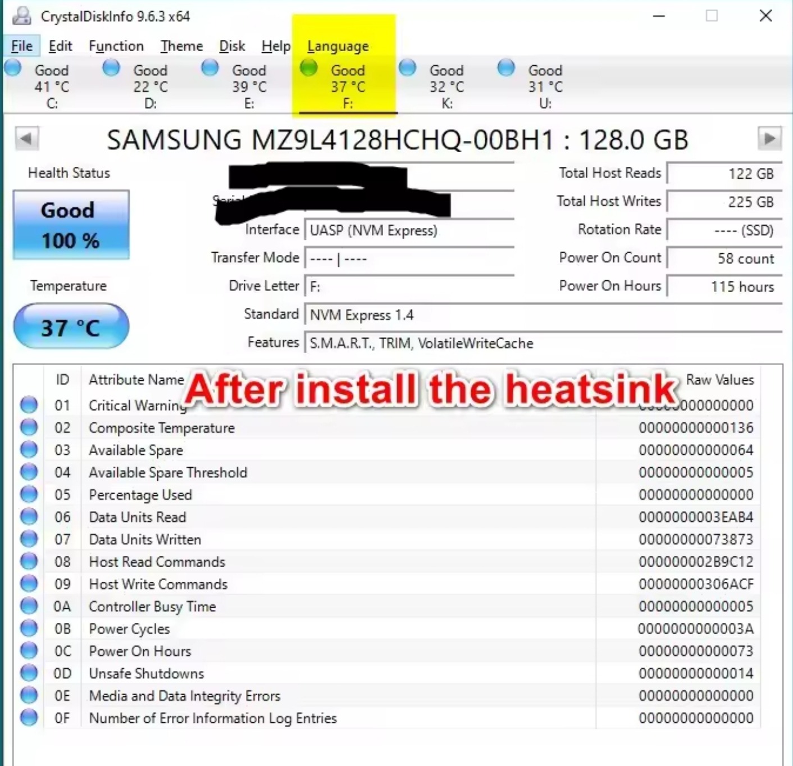Select the Controller Busy Time attribute name
The width and height of the screenshot is (793, 766).
click(x=152, y=607)
